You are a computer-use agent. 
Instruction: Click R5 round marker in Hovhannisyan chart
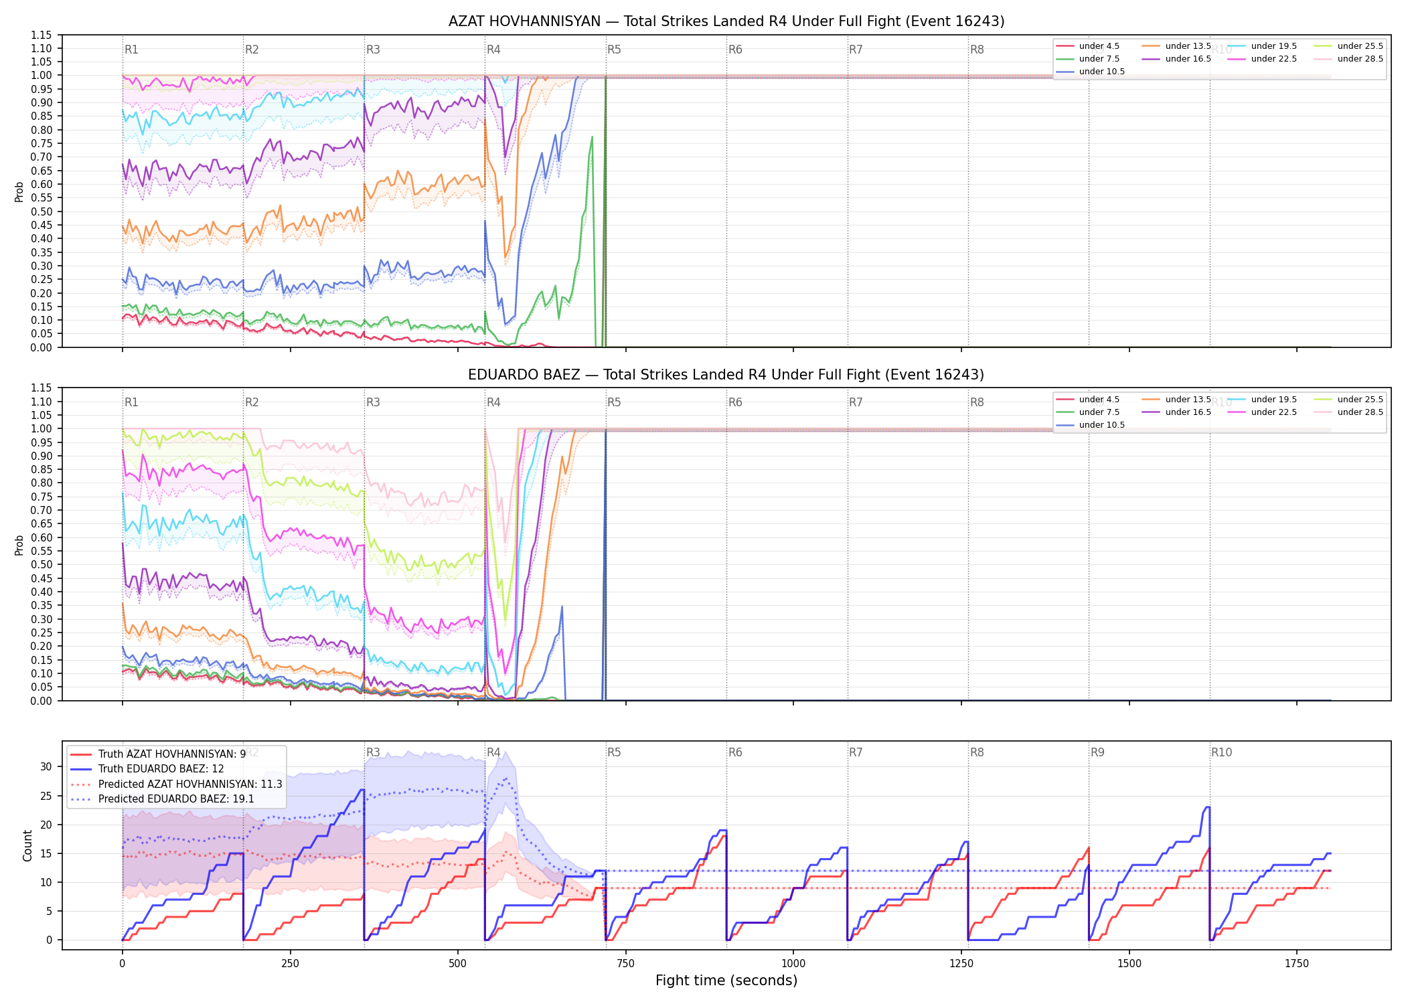tap(614, 50)
